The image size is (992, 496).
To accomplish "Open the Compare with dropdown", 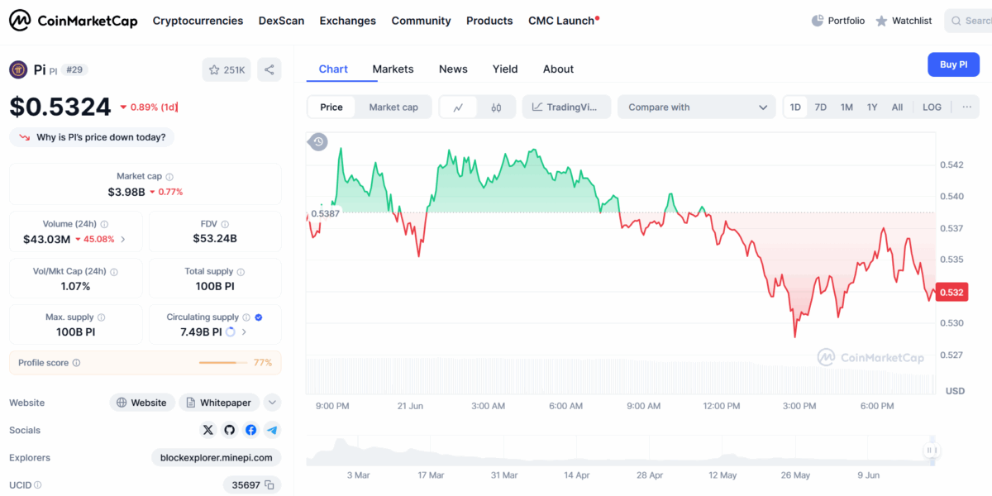I will pyautogui.click(x=697, y=107).
